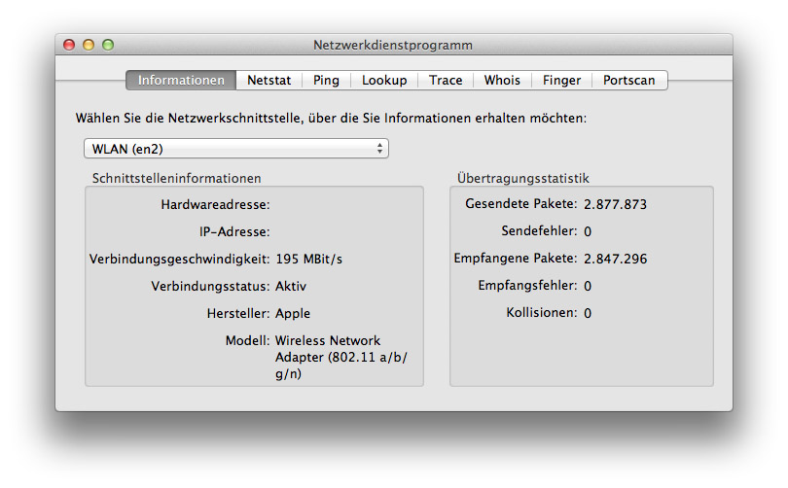Close the Netzwerkdienstprogramm window
The image size is (788, 488).
[x=69, y=45]
